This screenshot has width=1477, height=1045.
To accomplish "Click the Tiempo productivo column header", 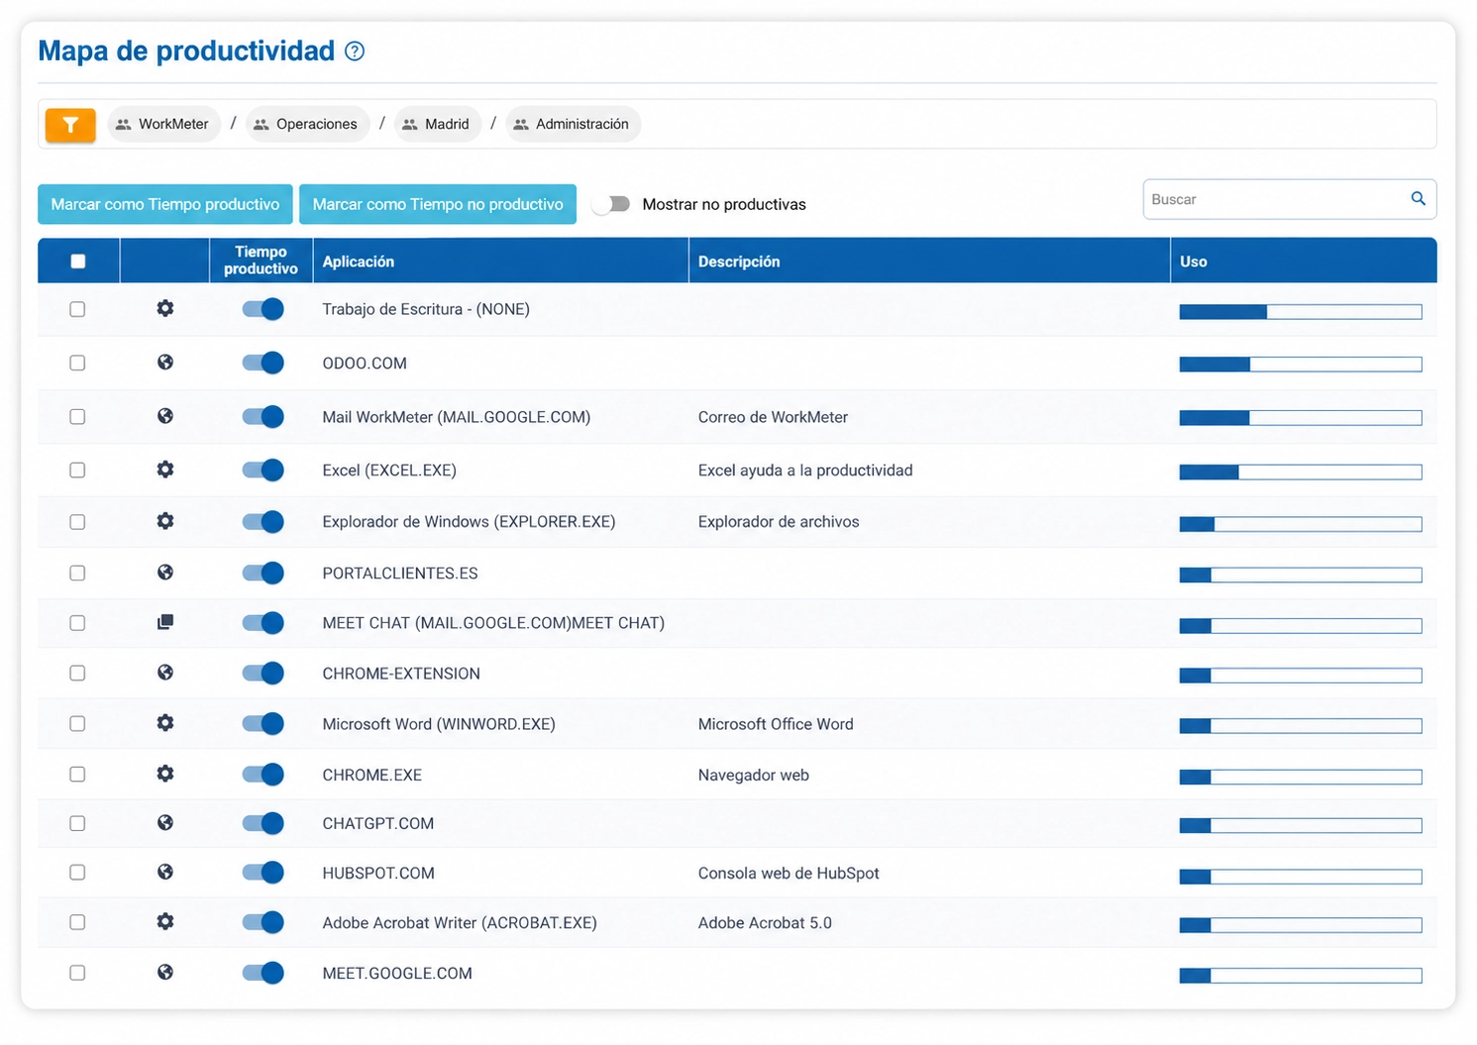I will [x=261, y=261].
